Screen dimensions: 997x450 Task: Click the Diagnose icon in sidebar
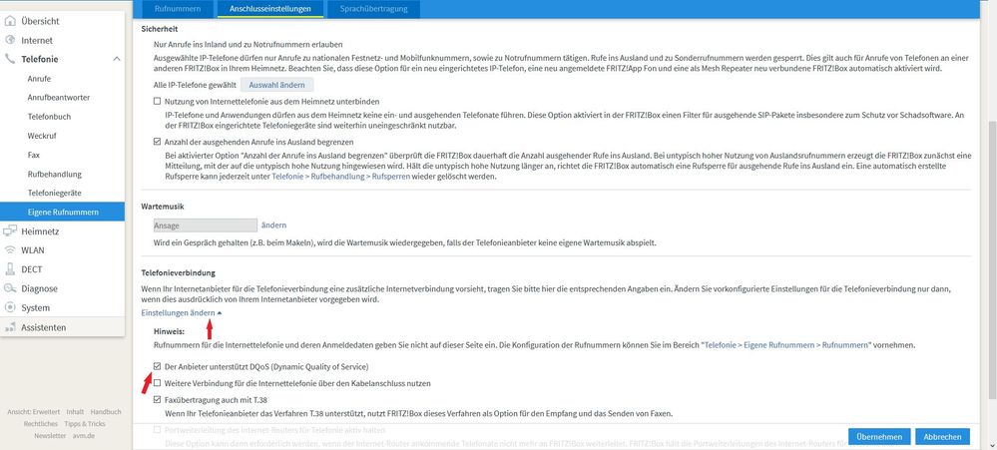[10, 288]
